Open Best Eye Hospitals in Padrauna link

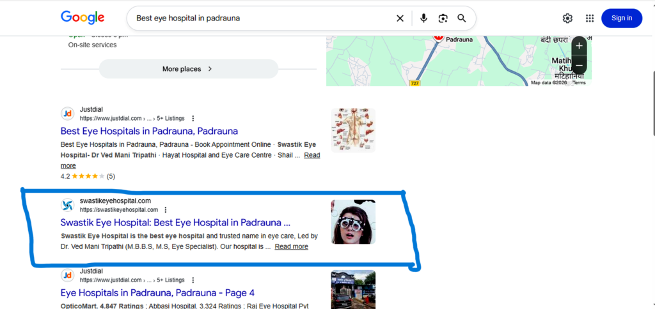click(149, 131)
